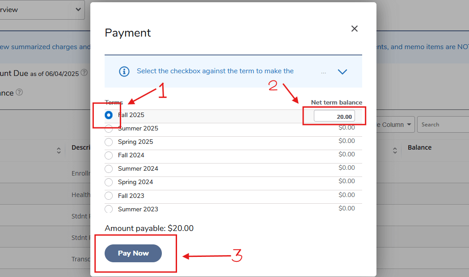This screenshot has height=277, width=469.
Task: Click the help icon next to Balance label
Action: (19, 92)
